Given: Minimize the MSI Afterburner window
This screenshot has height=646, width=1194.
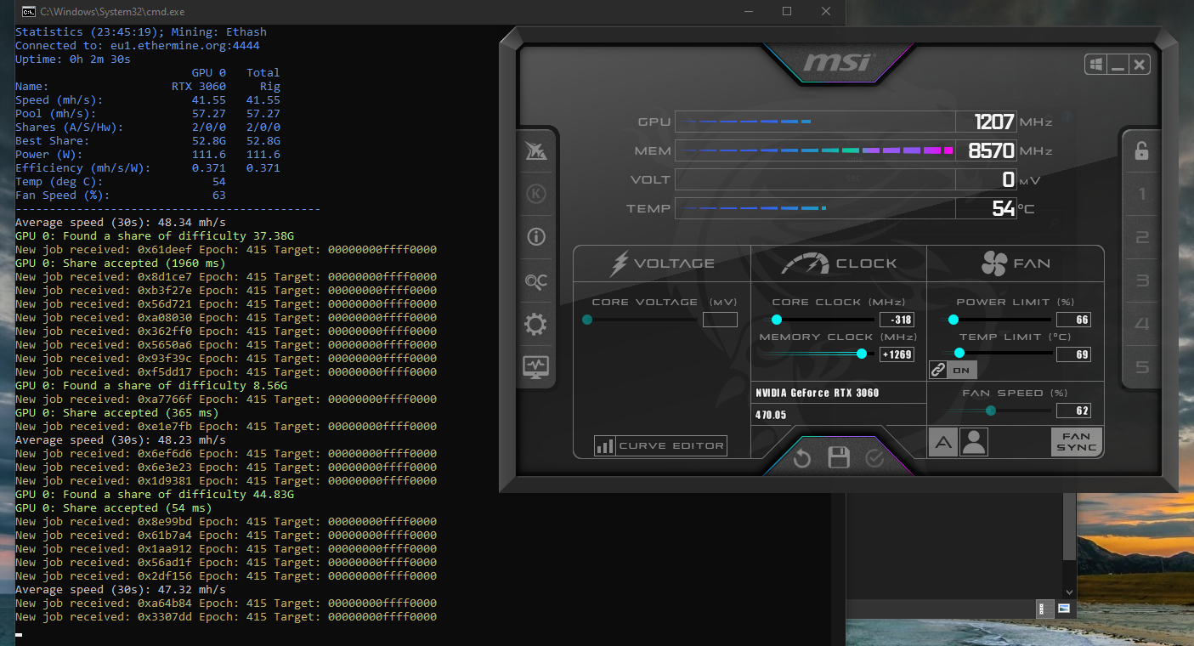Looking at the screenshot, I should [1118, 65].
